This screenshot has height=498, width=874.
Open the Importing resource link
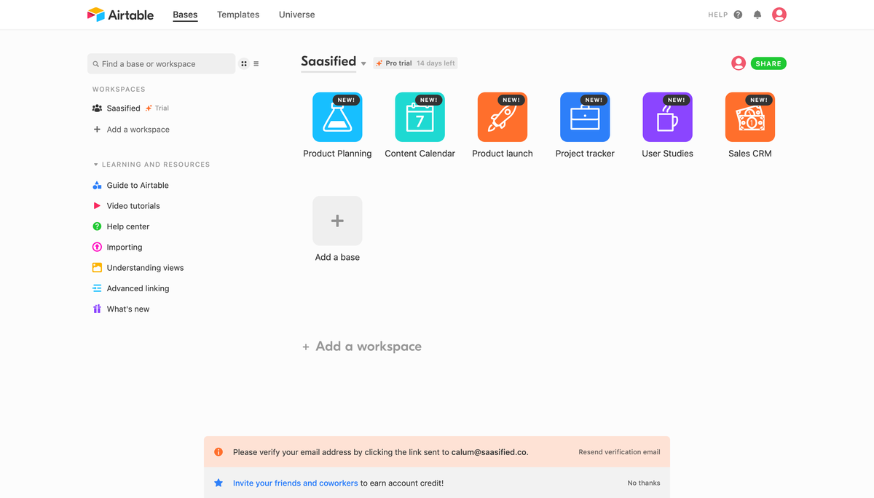[x=125, y=248]
